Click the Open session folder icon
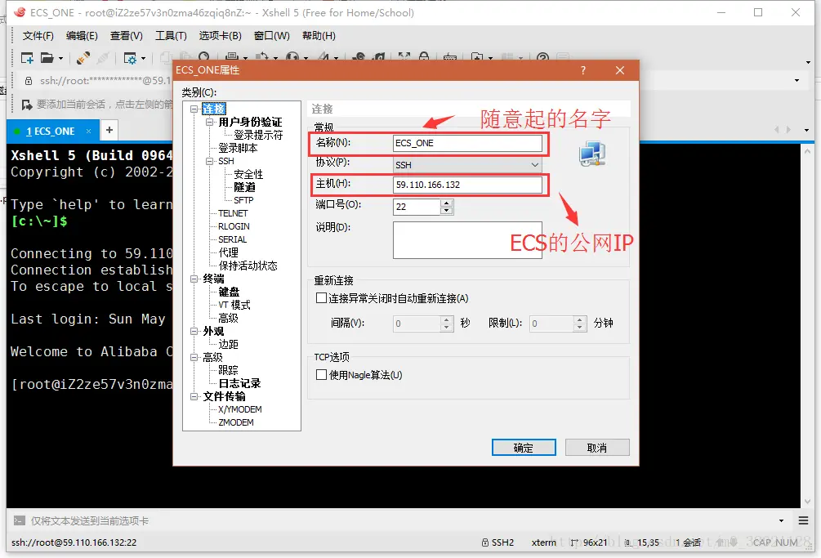 coord(47,58)
